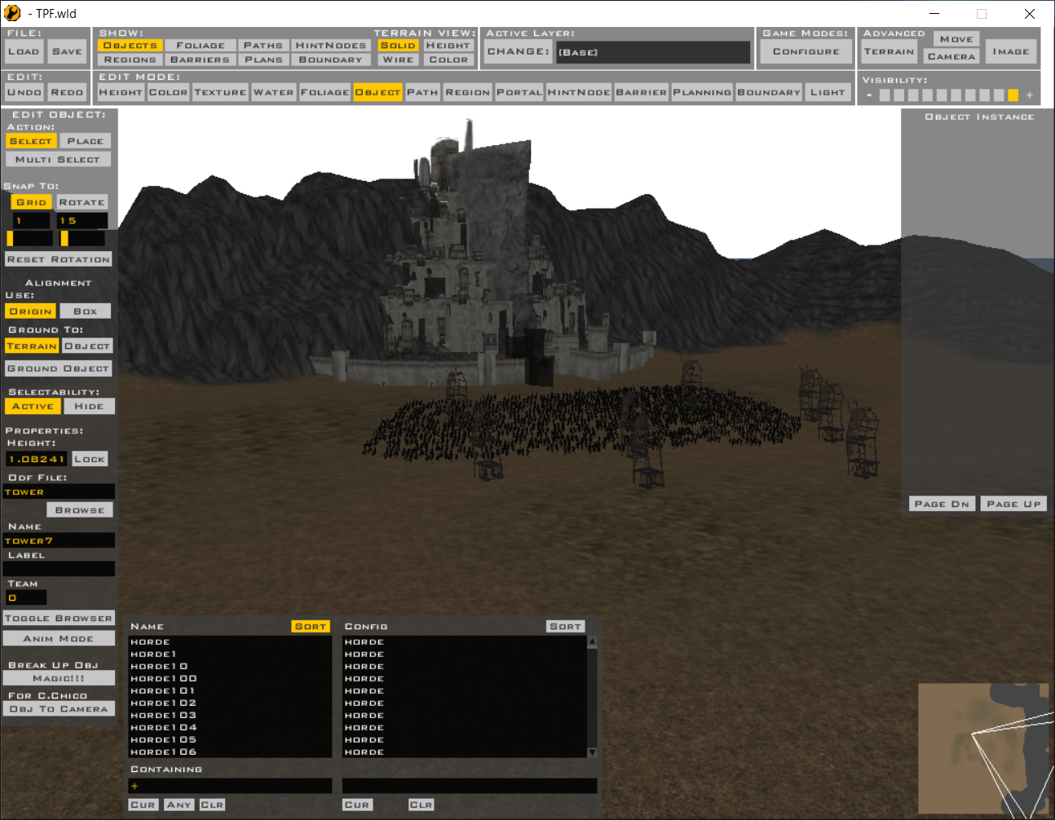Page up in Object Instance panel
This screenshot has height=820, width=1055.
[x=1013, y=504]
